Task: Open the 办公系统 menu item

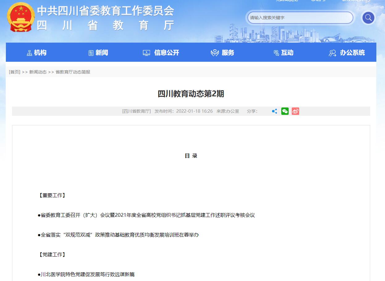Action: [352, 53]
